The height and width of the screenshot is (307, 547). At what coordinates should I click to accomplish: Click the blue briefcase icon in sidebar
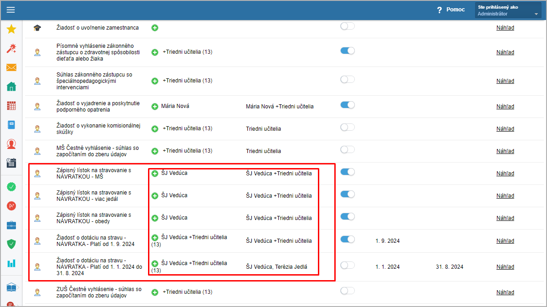coord(11,225)
